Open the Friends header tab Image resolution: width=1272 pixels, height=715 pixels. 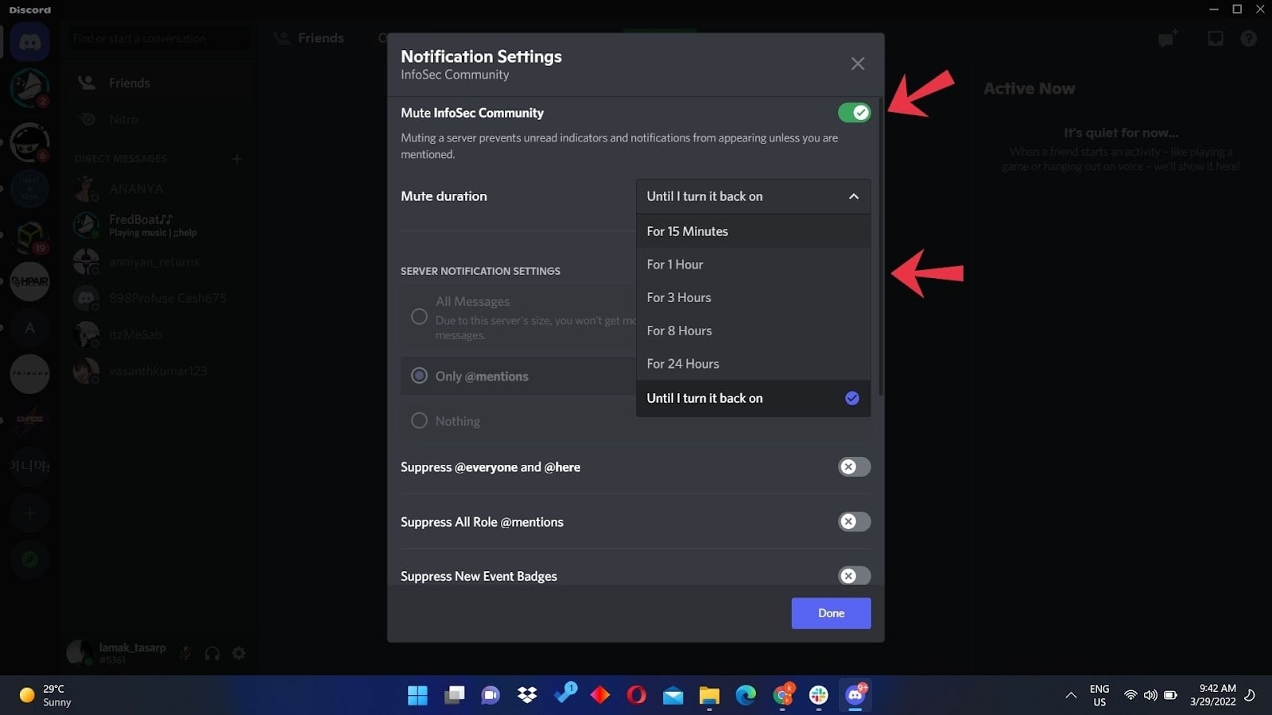310,38
